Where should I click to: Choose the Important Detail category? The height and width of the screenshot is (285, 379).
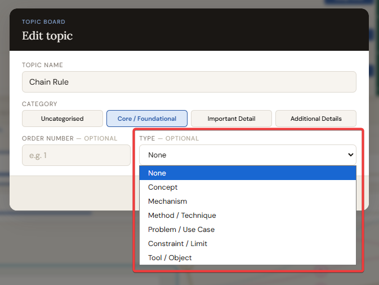[x=231, y=119]
